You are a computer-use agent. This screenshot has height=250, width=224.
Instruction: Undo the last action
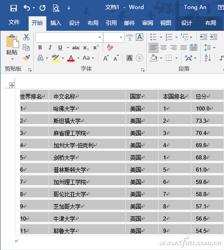point(27,8)
